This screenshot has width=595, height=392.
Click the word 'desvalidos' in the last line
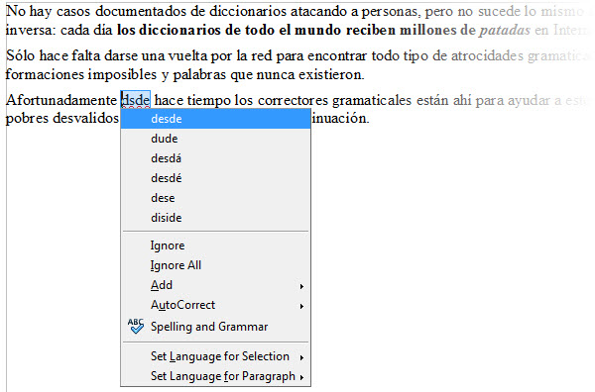pyautogui.click(x=85, y=118)
